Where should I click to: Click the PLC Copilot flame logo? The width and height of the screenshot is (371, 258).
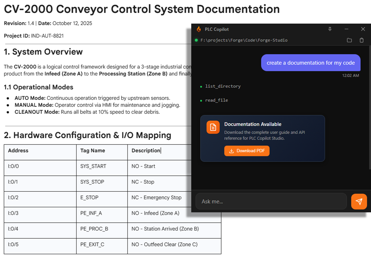point(199,29)
